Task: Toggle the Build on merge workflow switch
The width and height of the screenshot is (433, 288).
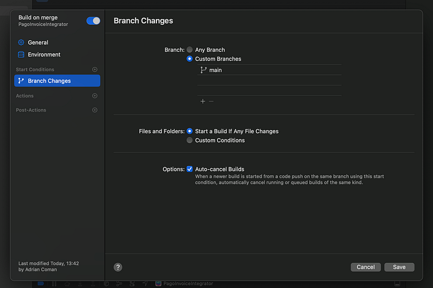Action: 93,20
